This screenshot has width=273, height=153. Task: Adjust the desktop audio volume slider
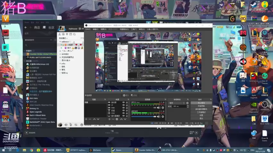pos(144,117)
